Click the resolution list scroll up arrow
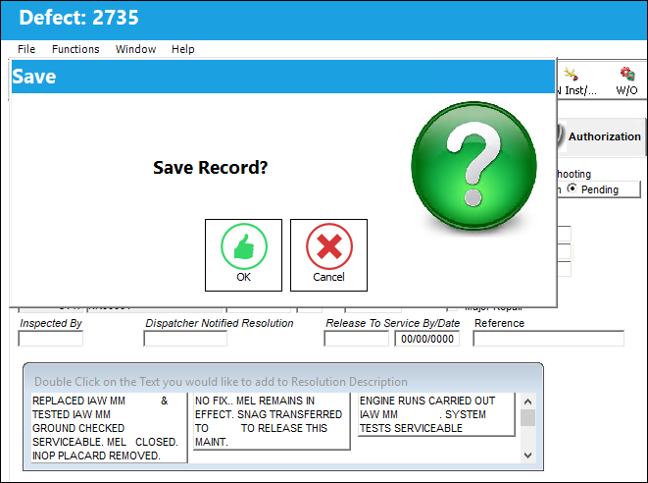This screenshot has width=648, height=483. point(527,402)
